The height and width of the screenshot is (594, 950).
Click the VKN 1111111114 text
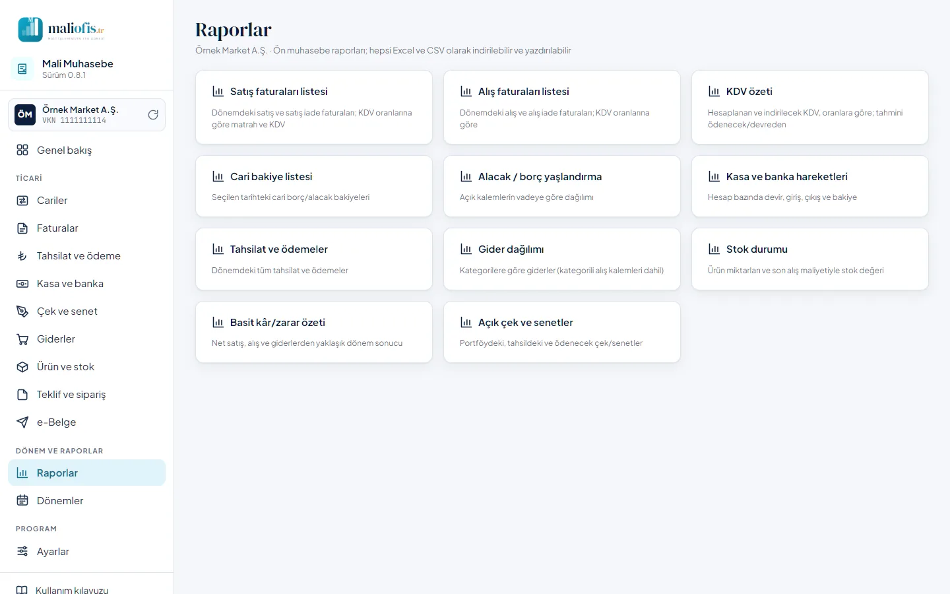click(x=74, y=120)
